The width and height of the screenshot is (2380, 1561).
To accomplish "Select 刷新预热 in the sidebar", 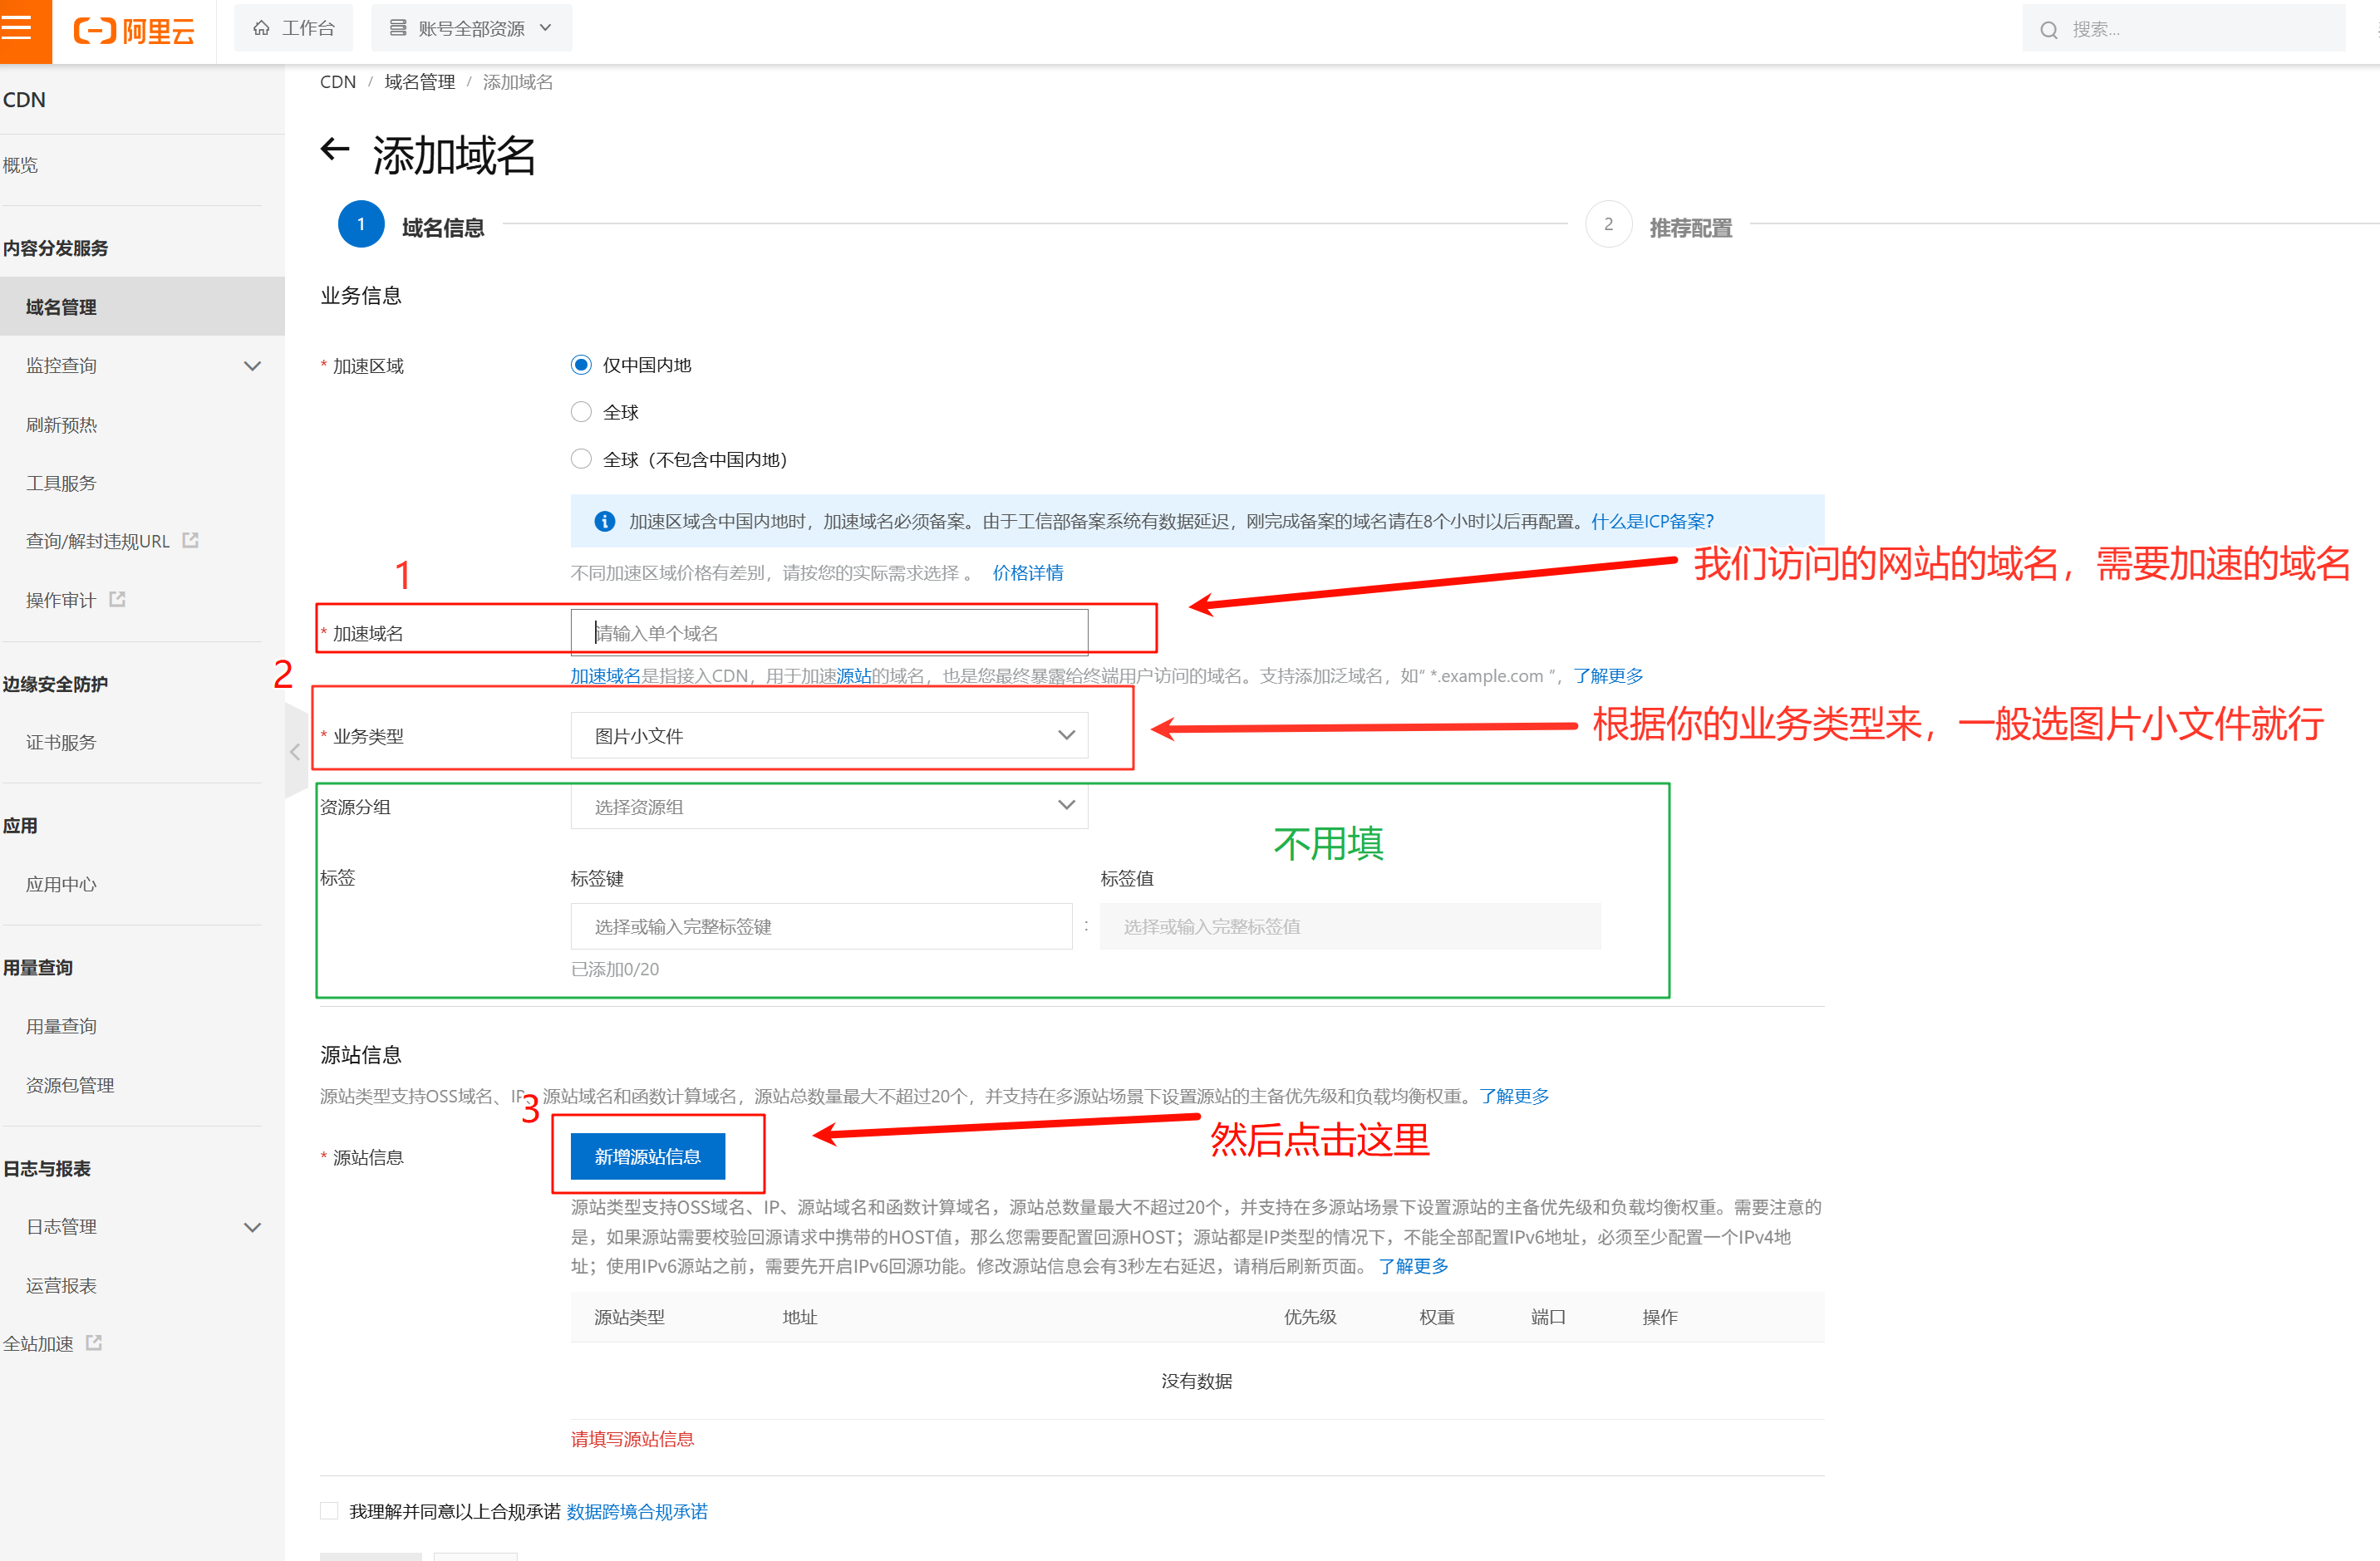I will (x=61, y=424).
